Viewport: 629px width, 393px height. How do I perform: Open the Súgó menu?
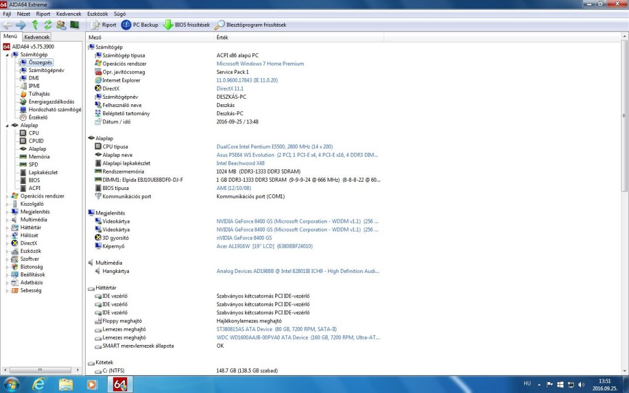pyautogui.click(x=120, y=14)
